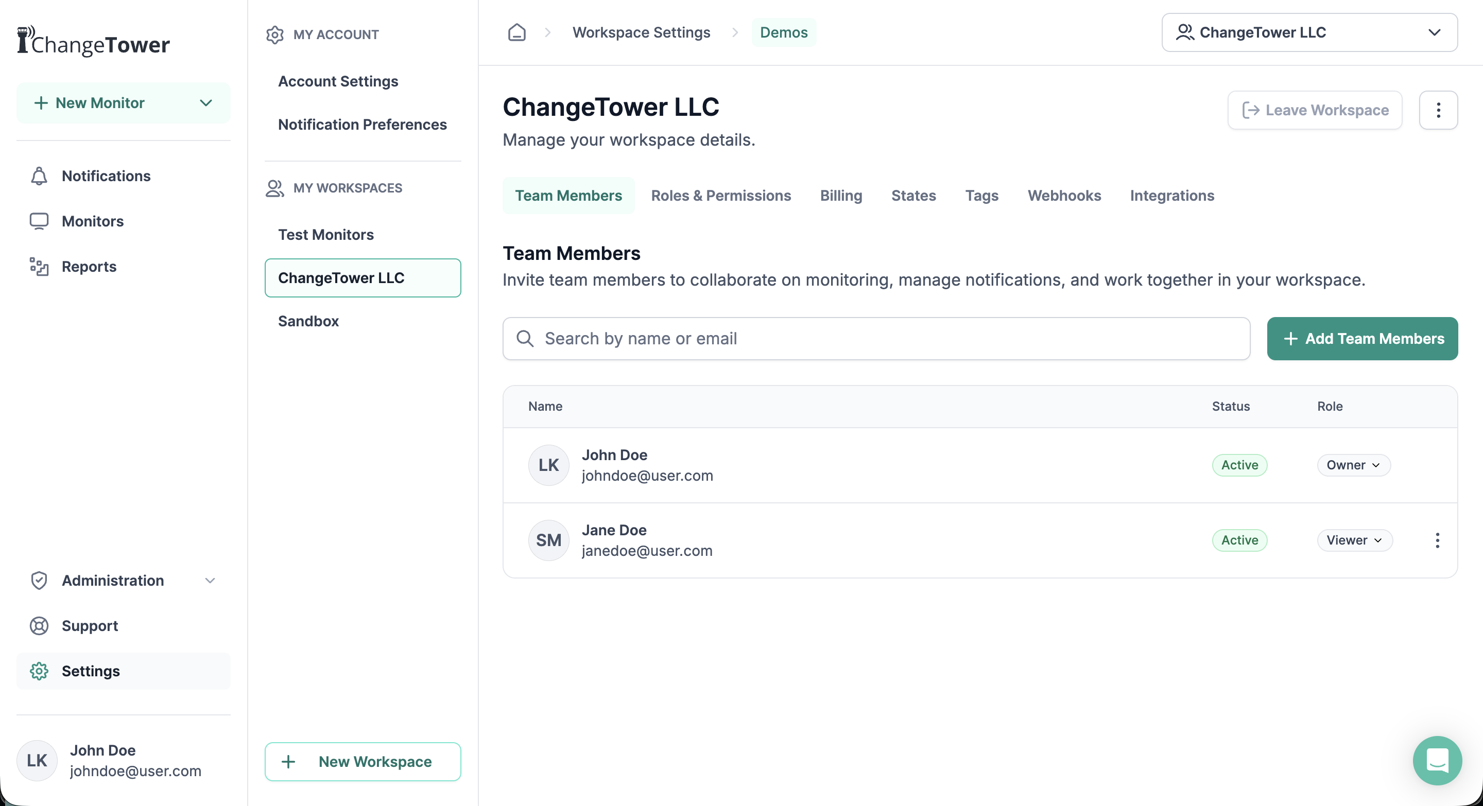Open Jane Doe row three-dot menu
The image size is (1483, 806).
coord(1437,540)
